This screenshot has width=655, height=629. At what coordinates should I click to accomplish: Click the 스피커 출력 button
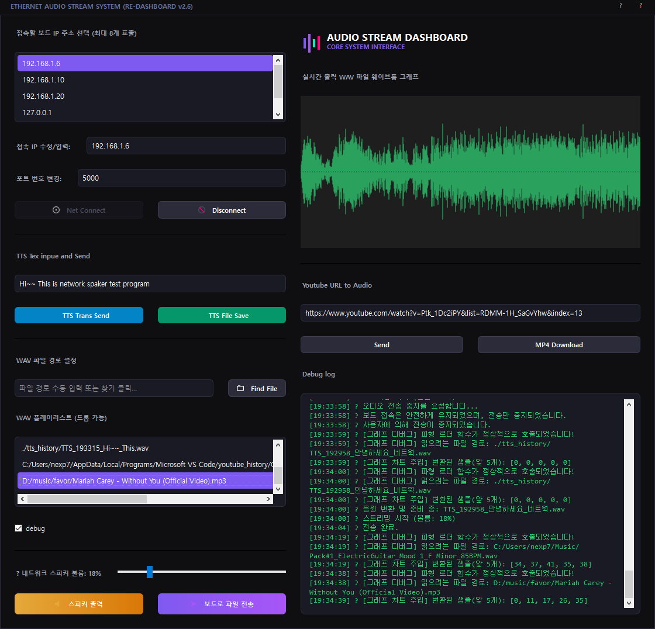pyautogui.click(x=79, y=604)
